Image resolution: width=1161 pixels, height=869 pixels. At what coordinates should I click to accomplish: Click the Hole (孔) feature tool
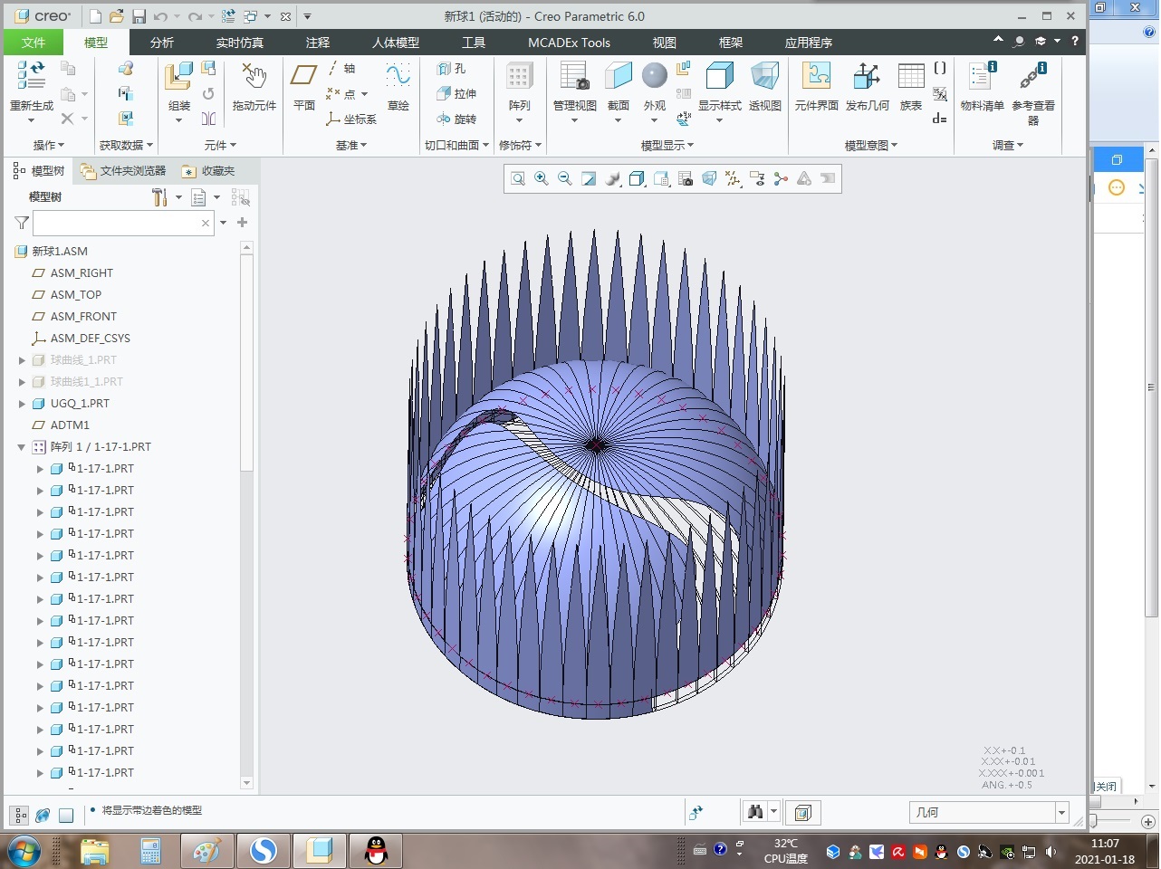[451, 69]
